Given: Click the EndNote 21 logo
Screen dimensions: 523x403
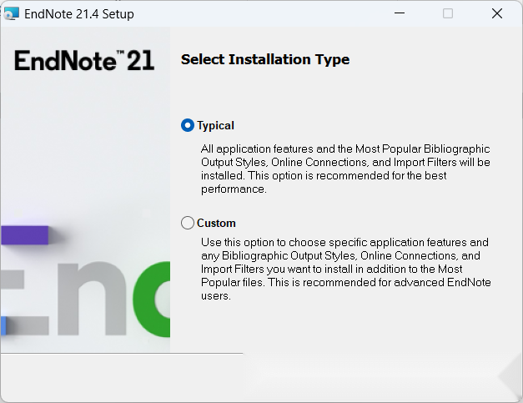Looking at the screenshot, I should click(84, 61).
